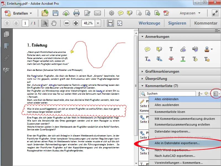
Task: Open the Kommentar panel
Action: click(x=206, y=23)
